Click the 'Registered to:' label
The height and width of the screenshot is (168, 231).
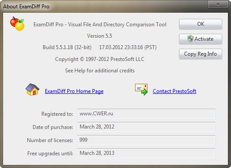tap(57, 114)
